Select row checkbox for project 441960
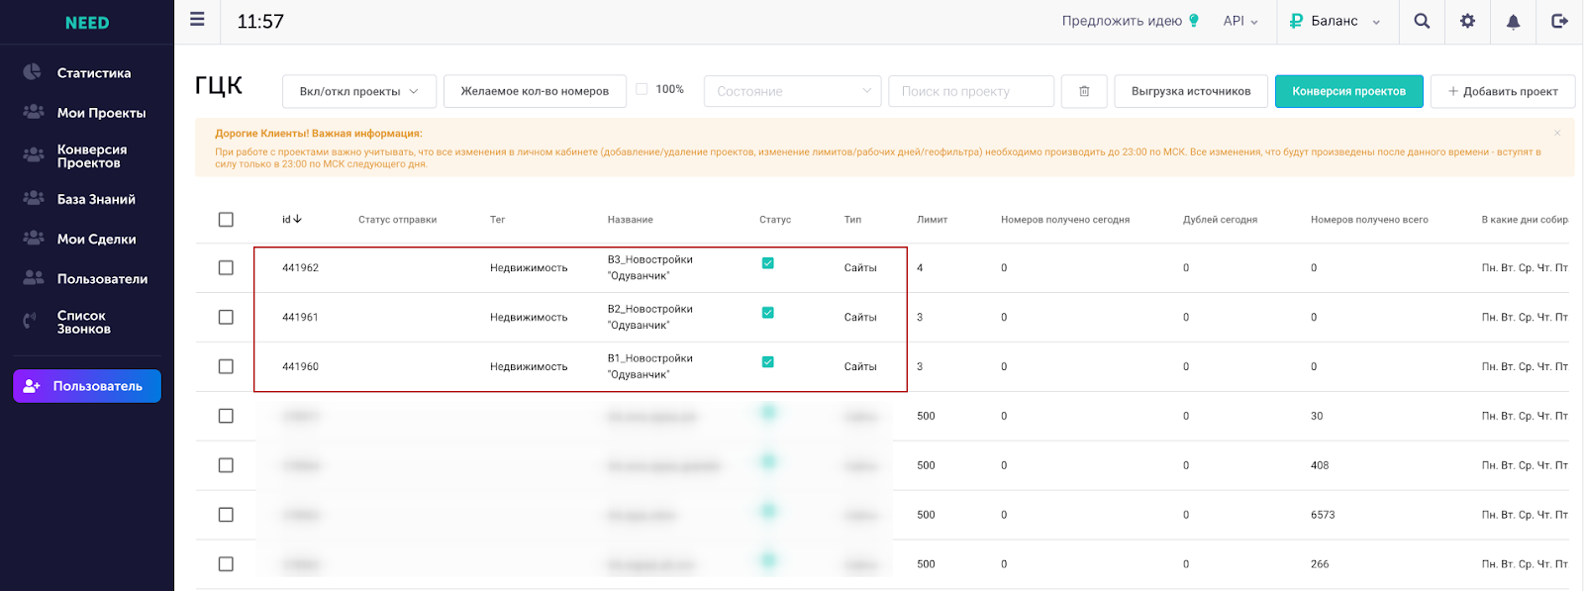 click(x=226, y=366)
